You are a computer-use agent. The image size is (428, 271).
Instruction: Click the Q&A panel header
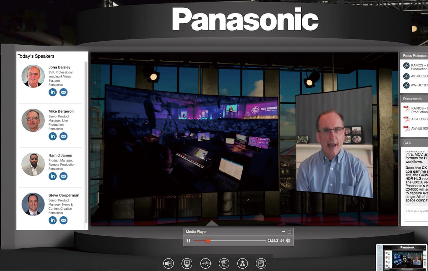click(x=414, y=143)
